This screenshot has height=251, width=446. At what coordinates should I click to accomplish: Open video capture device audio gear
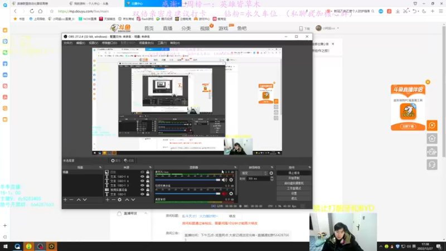231,194
